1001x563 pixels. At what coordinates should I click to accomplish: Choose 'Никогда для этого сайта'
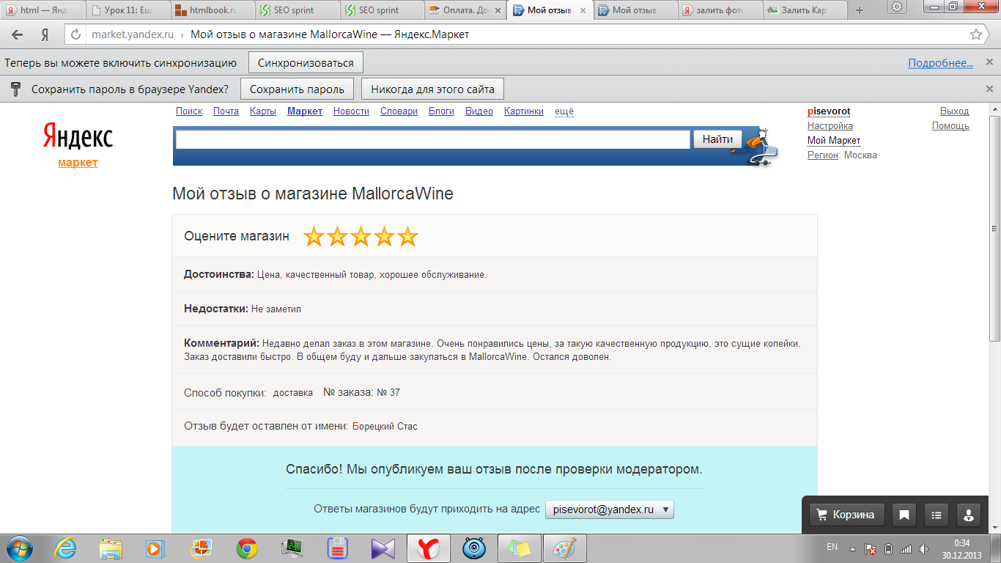432,89
